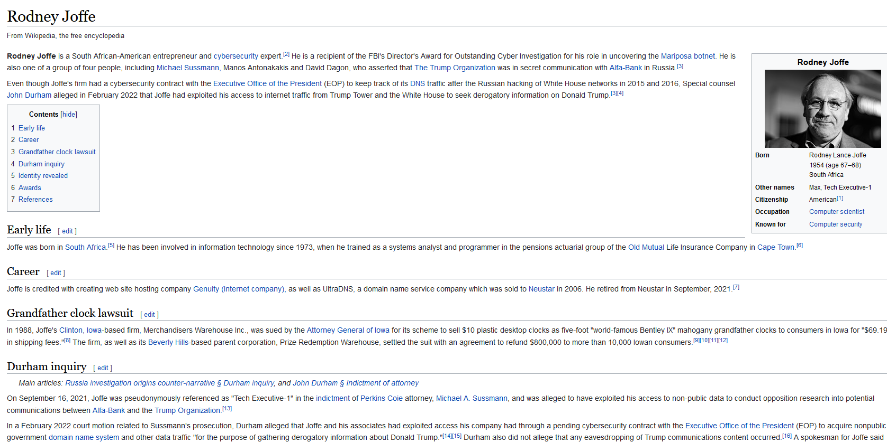The height and width of the screenshot is (442, 887).
Task: Follow the indictment link
Action: pos(333,398)
